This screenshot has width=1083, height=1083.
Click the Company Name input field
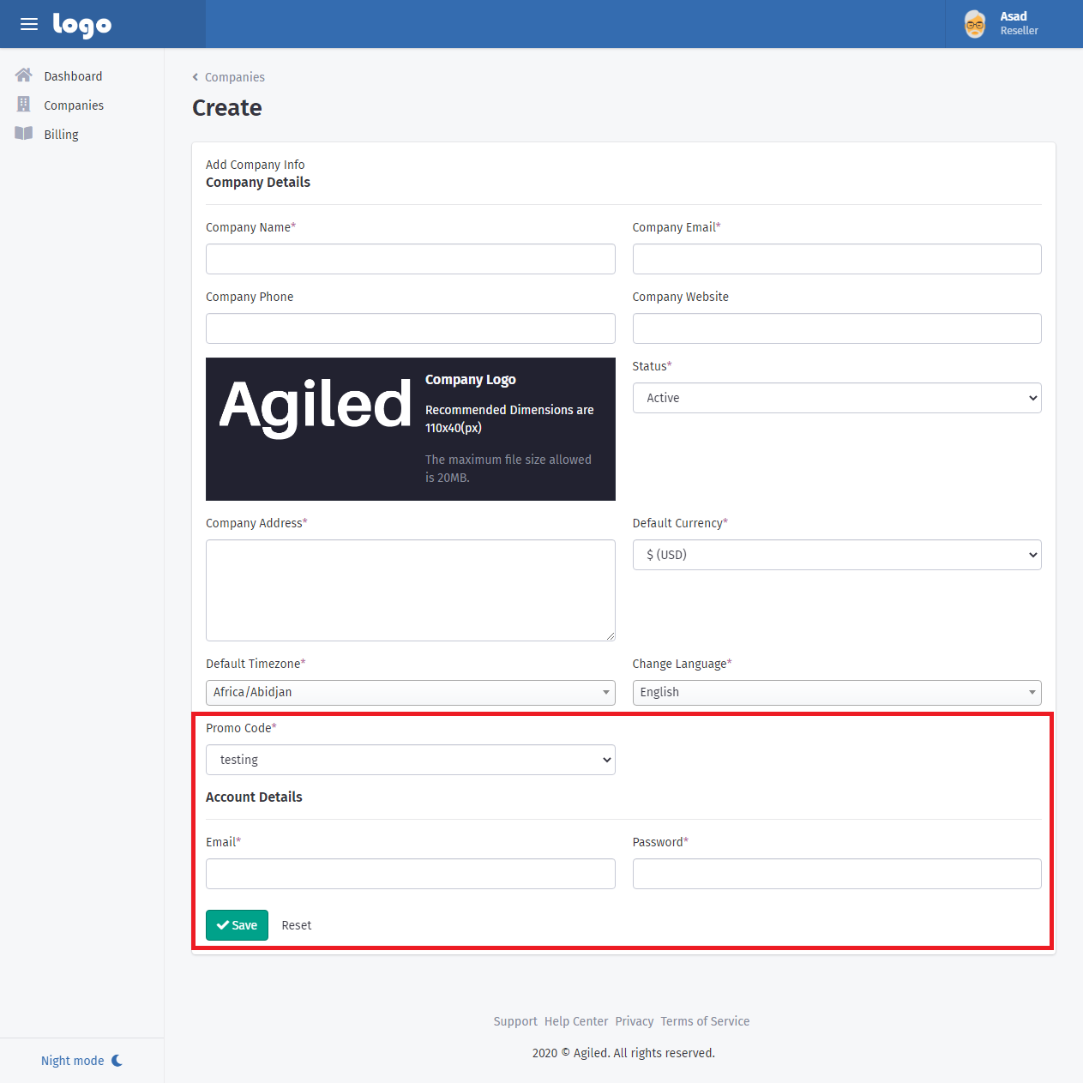click(x=410, y=259)
